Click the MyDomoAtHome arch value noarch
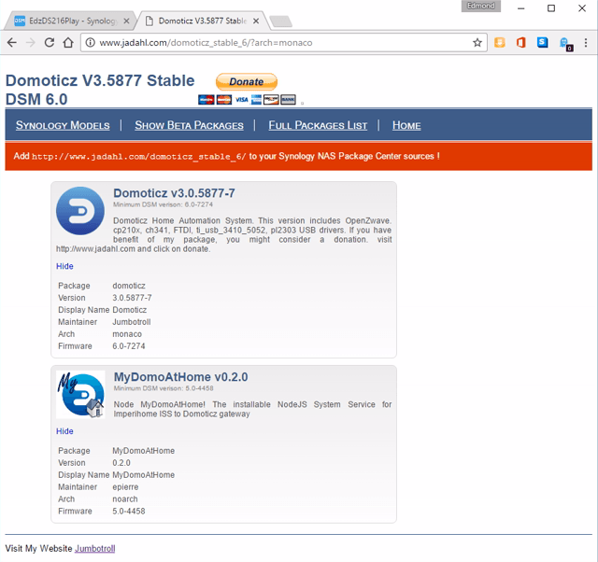The width and height of the screenshot is (598, 562). (x=125, y=499)
